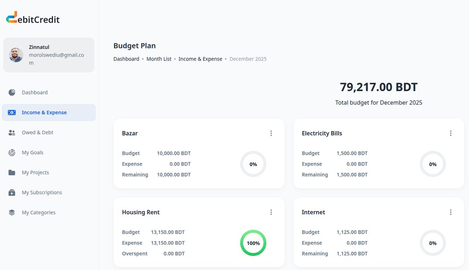This screenshot has height=270, width=469.
Task: Select the My Projects folder icon
Action: [x=12, y=172]
